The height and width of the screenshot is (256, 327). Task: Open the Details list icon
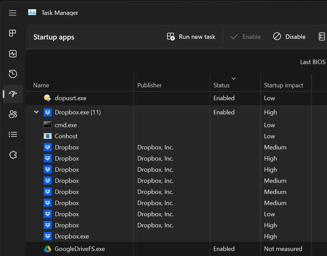13,134
